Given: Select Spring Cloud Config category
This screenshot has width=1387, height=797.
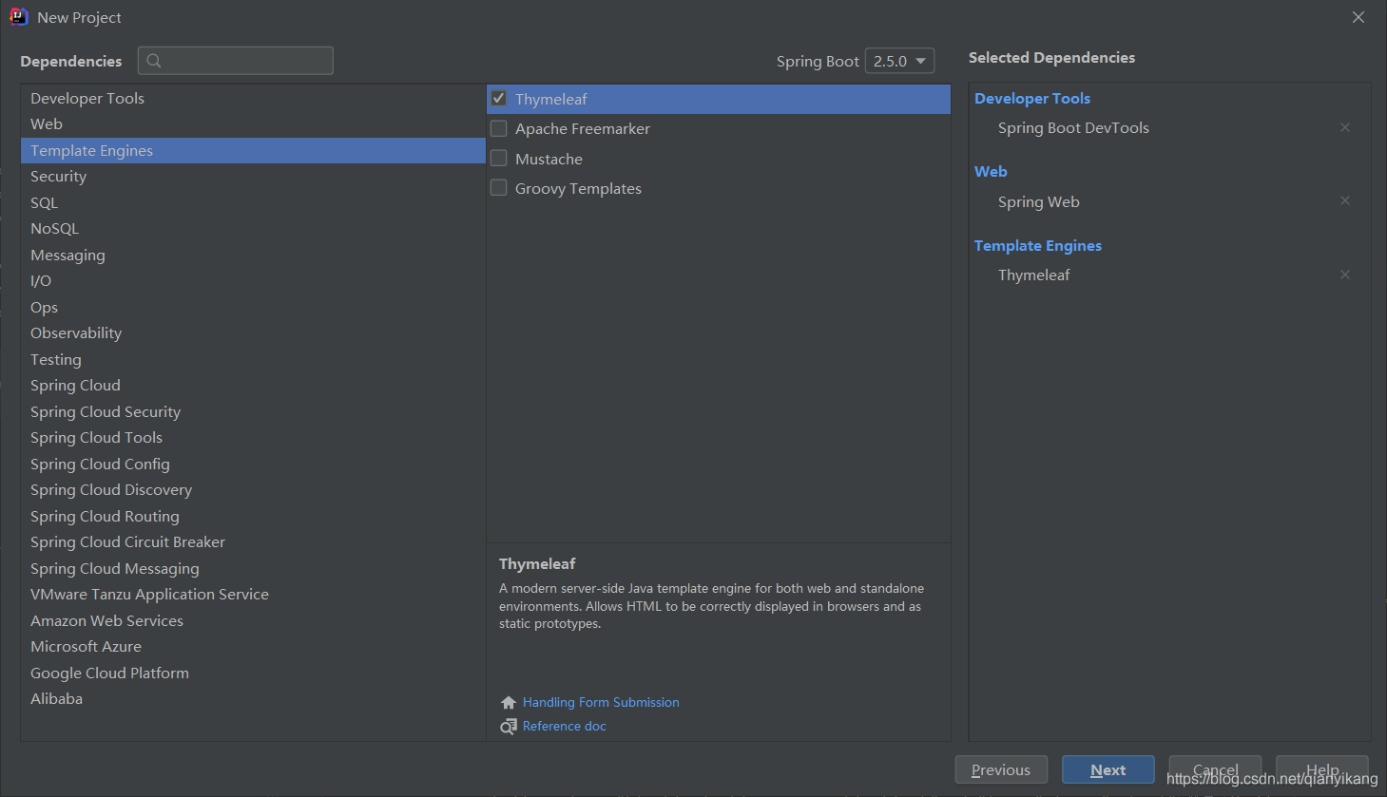Looking at the screenshot, I should pyautogui.click(x=253, y=464).
